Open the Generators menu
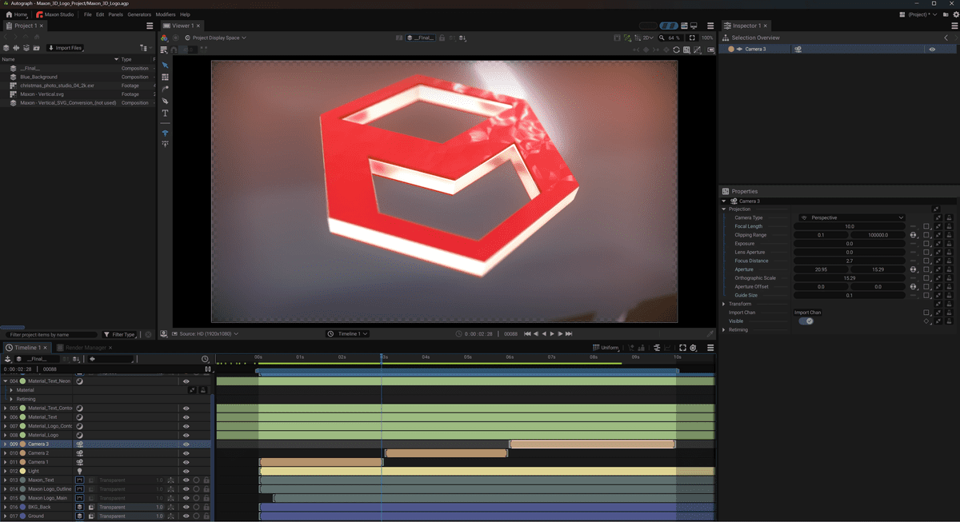960x522 pixels. click(139, 14)
